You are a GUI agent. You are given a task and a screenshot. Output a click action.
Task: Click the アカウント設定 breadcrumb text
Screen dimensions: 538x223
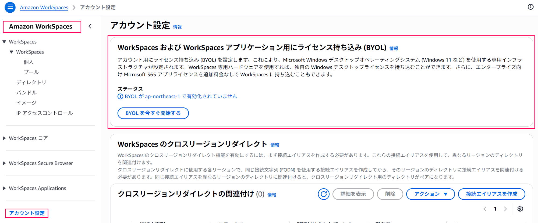click(x=98, y=8)
